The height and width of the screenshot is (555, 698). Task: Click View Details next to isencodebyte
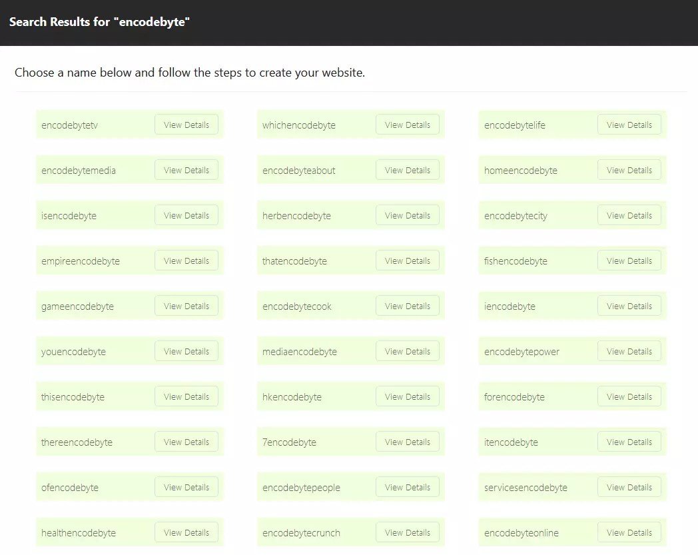coord(186,216)
